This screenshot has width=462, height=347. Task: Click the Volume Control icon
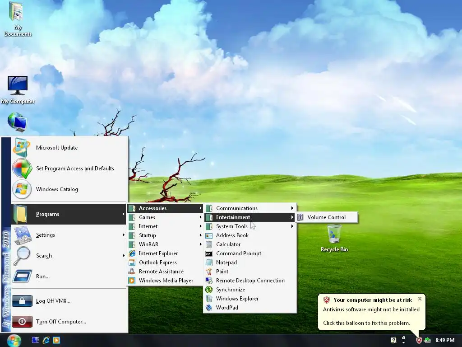300,217
